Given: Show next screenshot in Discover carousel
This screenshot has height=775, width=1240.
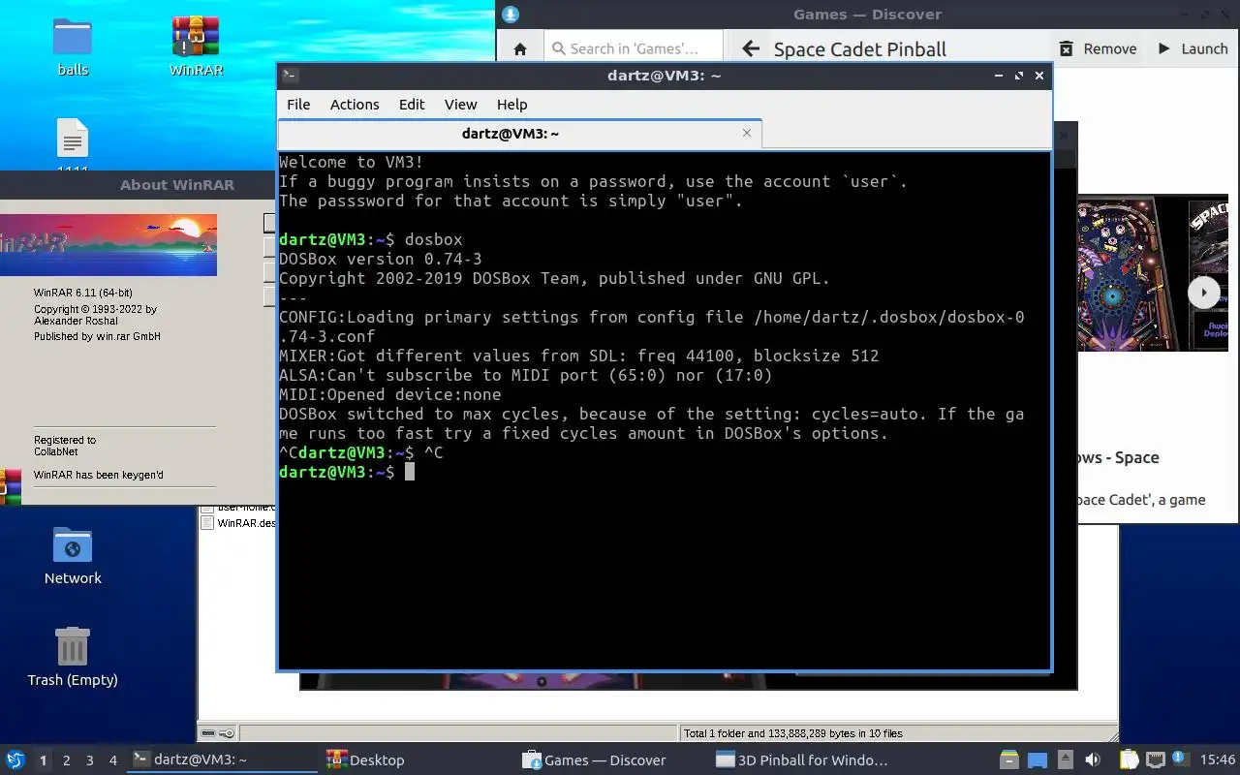Looking at the screenshot, I should click(1204, 293).
